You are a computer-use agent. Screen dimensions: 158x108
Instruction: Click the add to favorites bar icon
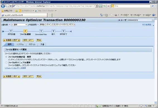16,11
